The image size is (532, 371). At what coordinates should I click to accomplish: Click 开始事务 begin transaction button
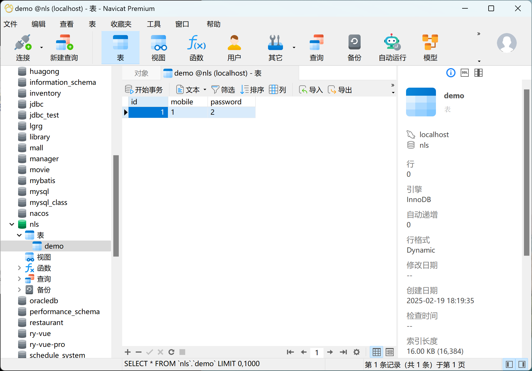(x=144, y=90)
